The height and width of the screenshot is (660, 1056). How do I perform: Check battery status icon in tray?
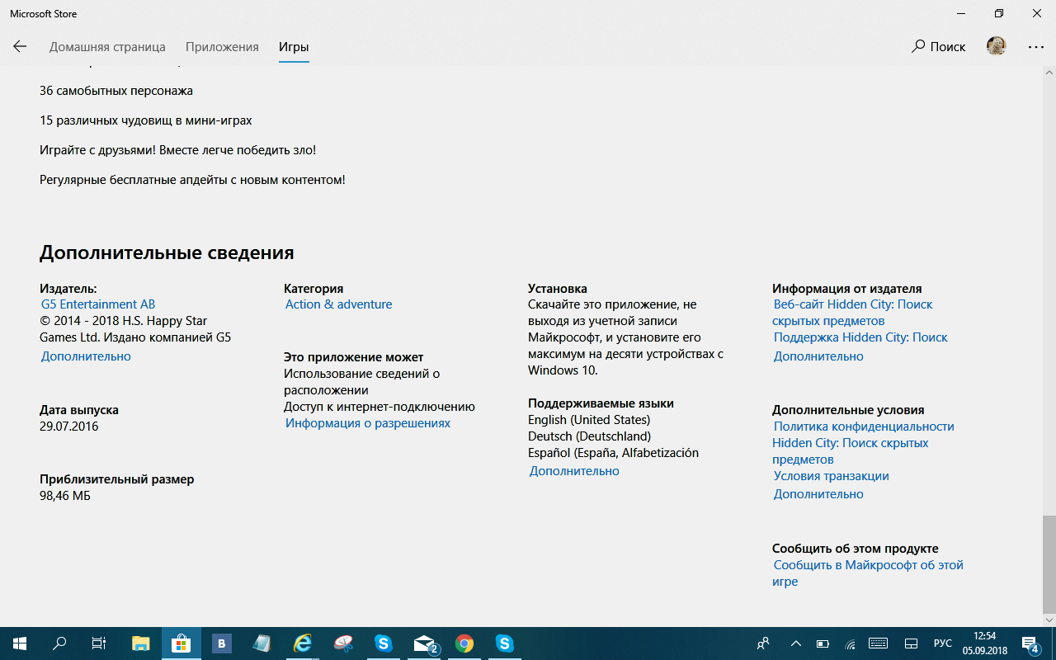[x=823, y=643]
